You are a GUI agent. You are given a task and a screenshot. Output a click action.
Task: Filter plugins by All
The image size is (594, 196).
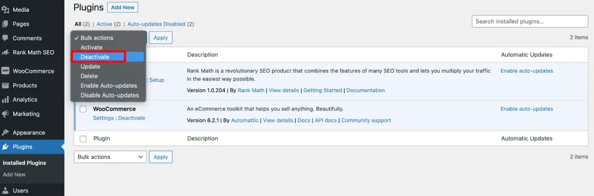(78, 24)
